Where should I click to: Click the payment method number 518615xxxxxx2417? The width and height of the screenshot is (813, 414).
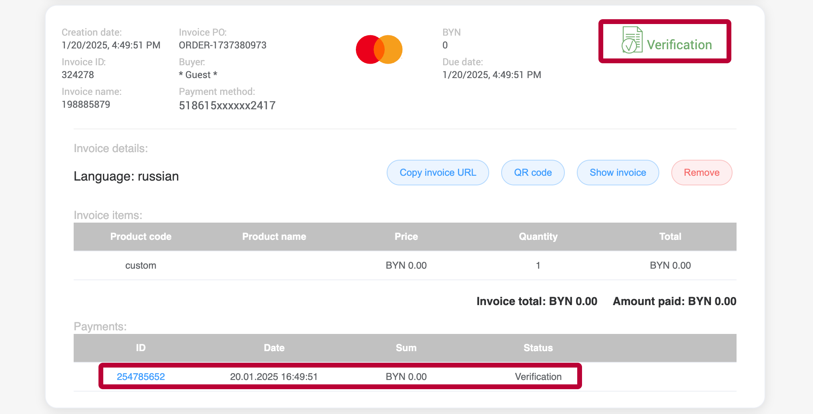(x=227, y=105)
